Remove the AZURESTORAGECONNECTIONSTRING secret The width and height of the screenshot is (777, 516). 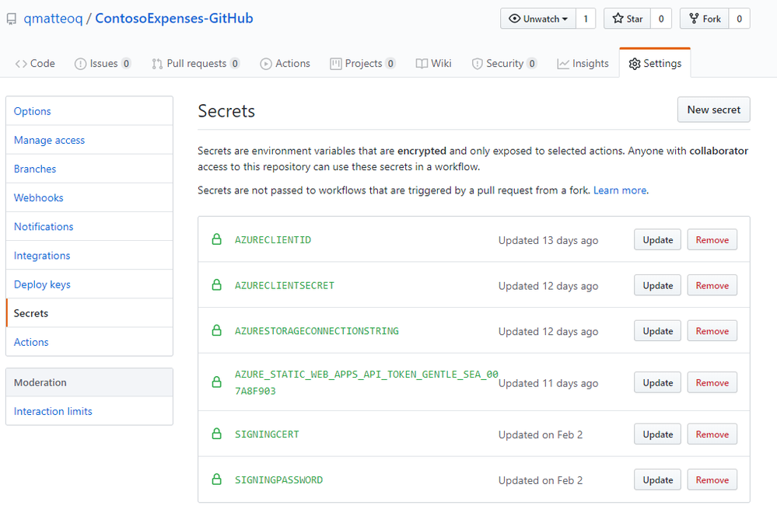712,331
